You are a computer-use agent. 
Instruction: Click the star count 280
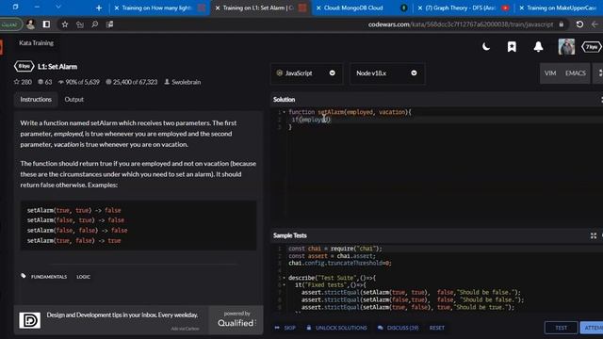[23, 82]
